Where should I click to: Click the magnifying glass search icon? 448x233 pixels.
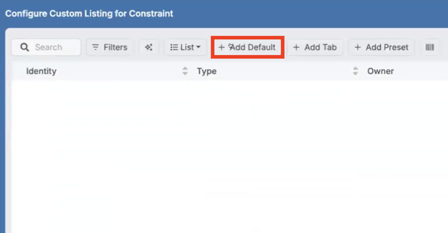pos(24,47)
